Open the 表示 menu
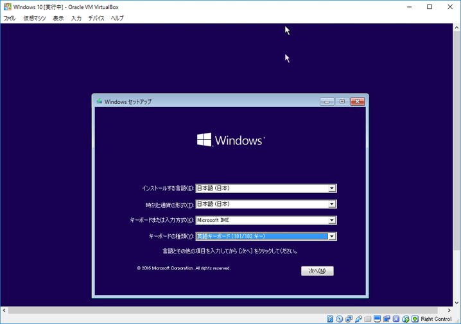 pyautogui.click(x=58, y=18)
